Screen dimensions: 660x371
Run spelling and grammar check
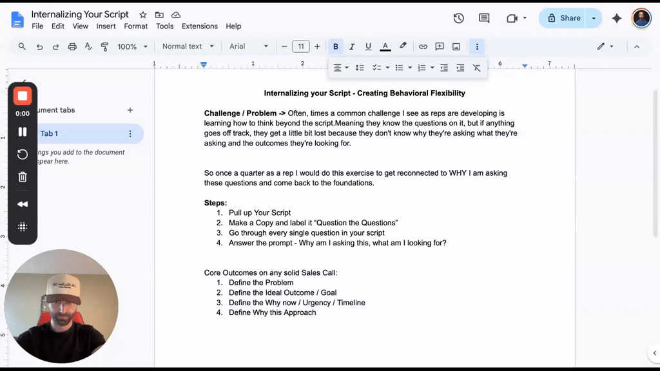(88, 46)
